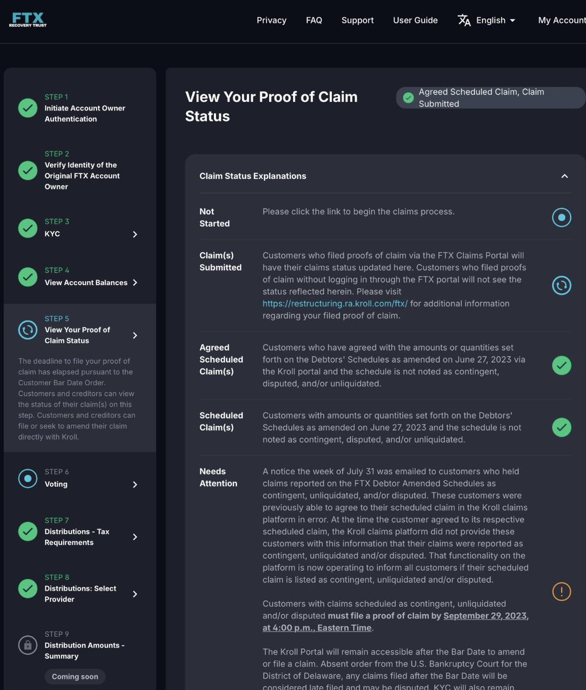This screenshot has height=690, width=586.
Task: Click the Agreed Scheduled Claim(s) green check icon
Action: click(562, 365)
